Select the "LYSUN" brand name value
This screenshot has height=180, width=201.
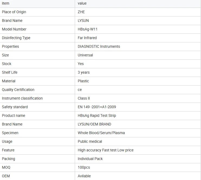(83, 21)
